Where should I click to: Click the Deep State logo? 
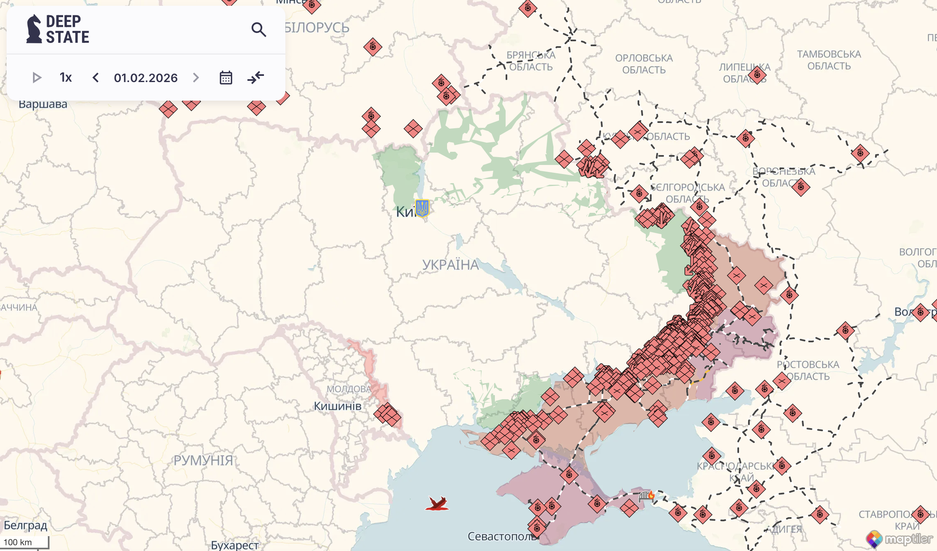click(x=58, y=29)
